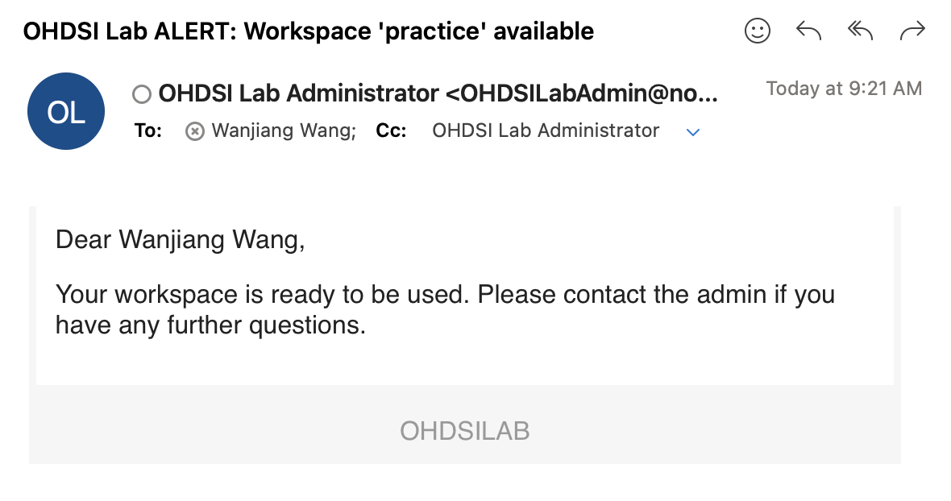Click the Today at 9:21 AM timestamp
This screenshot has width=951, height=501.
[844, 89]
